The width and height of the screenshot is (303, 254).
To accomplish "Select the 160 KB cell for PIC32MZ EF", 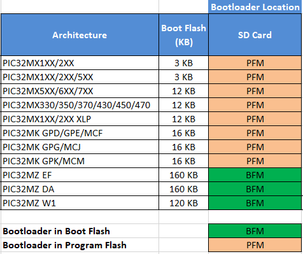I will coord(183,175).
